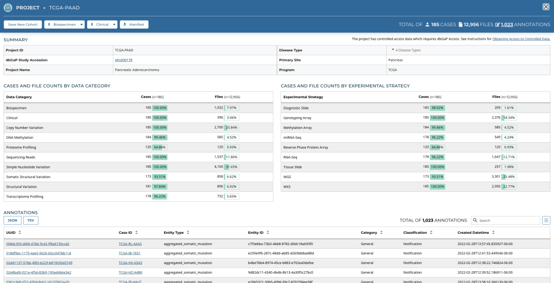554x283 pixels.
Task: Export annotations as JSON
Action: [x=12, y=220]
